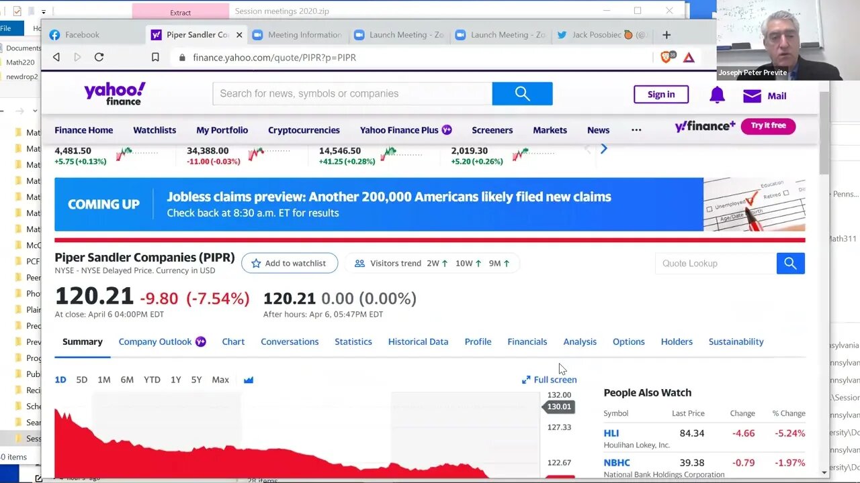Open the Profile tab
The image size is (860, 483).
click(x=478, y=341)
